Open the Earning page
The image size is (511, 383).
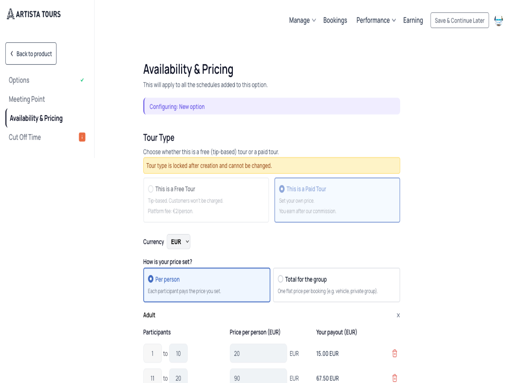point(413,20)
